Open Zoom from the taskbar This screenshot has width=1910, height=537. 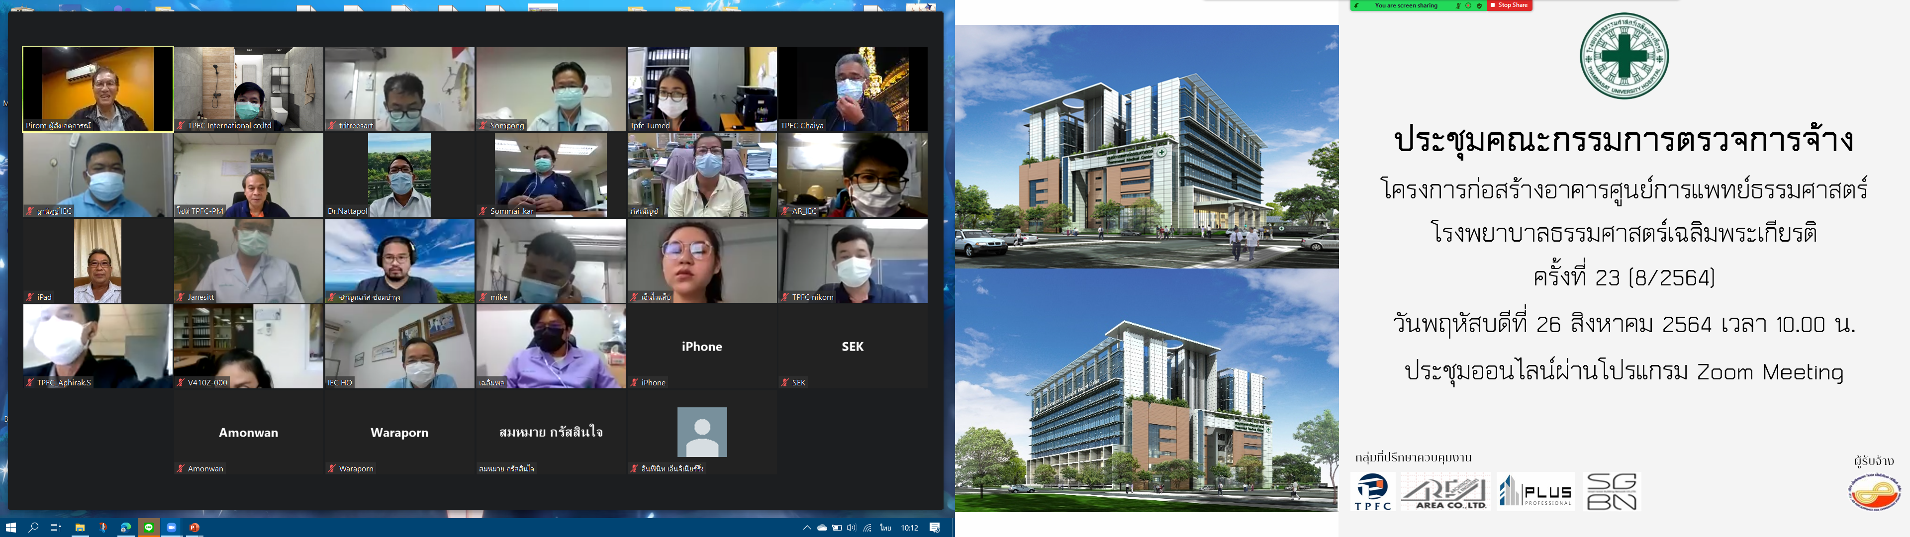(171, 528)
